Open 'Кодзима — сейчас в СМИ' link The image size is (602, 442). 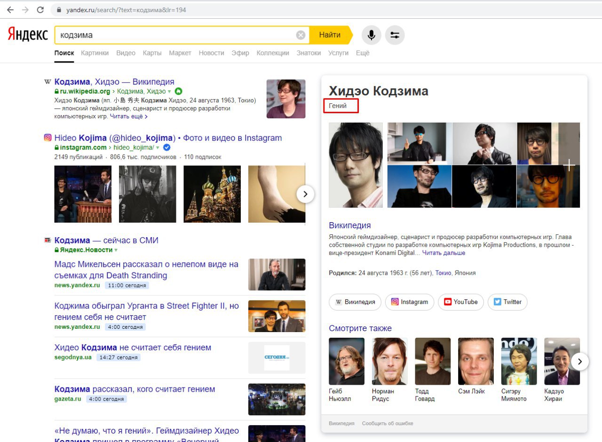106,240
